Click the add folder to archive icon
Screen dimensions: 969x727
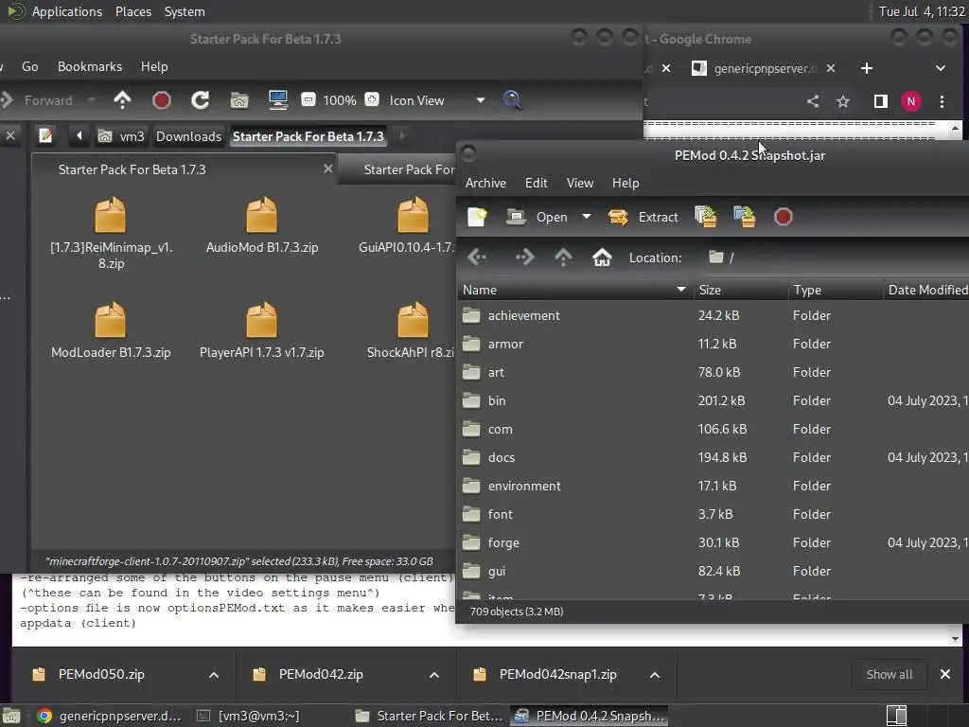pos(745,217)
